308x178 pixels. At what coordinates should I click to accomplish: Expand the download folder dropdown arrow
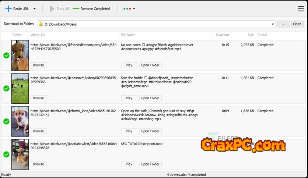tap(273, 24)
